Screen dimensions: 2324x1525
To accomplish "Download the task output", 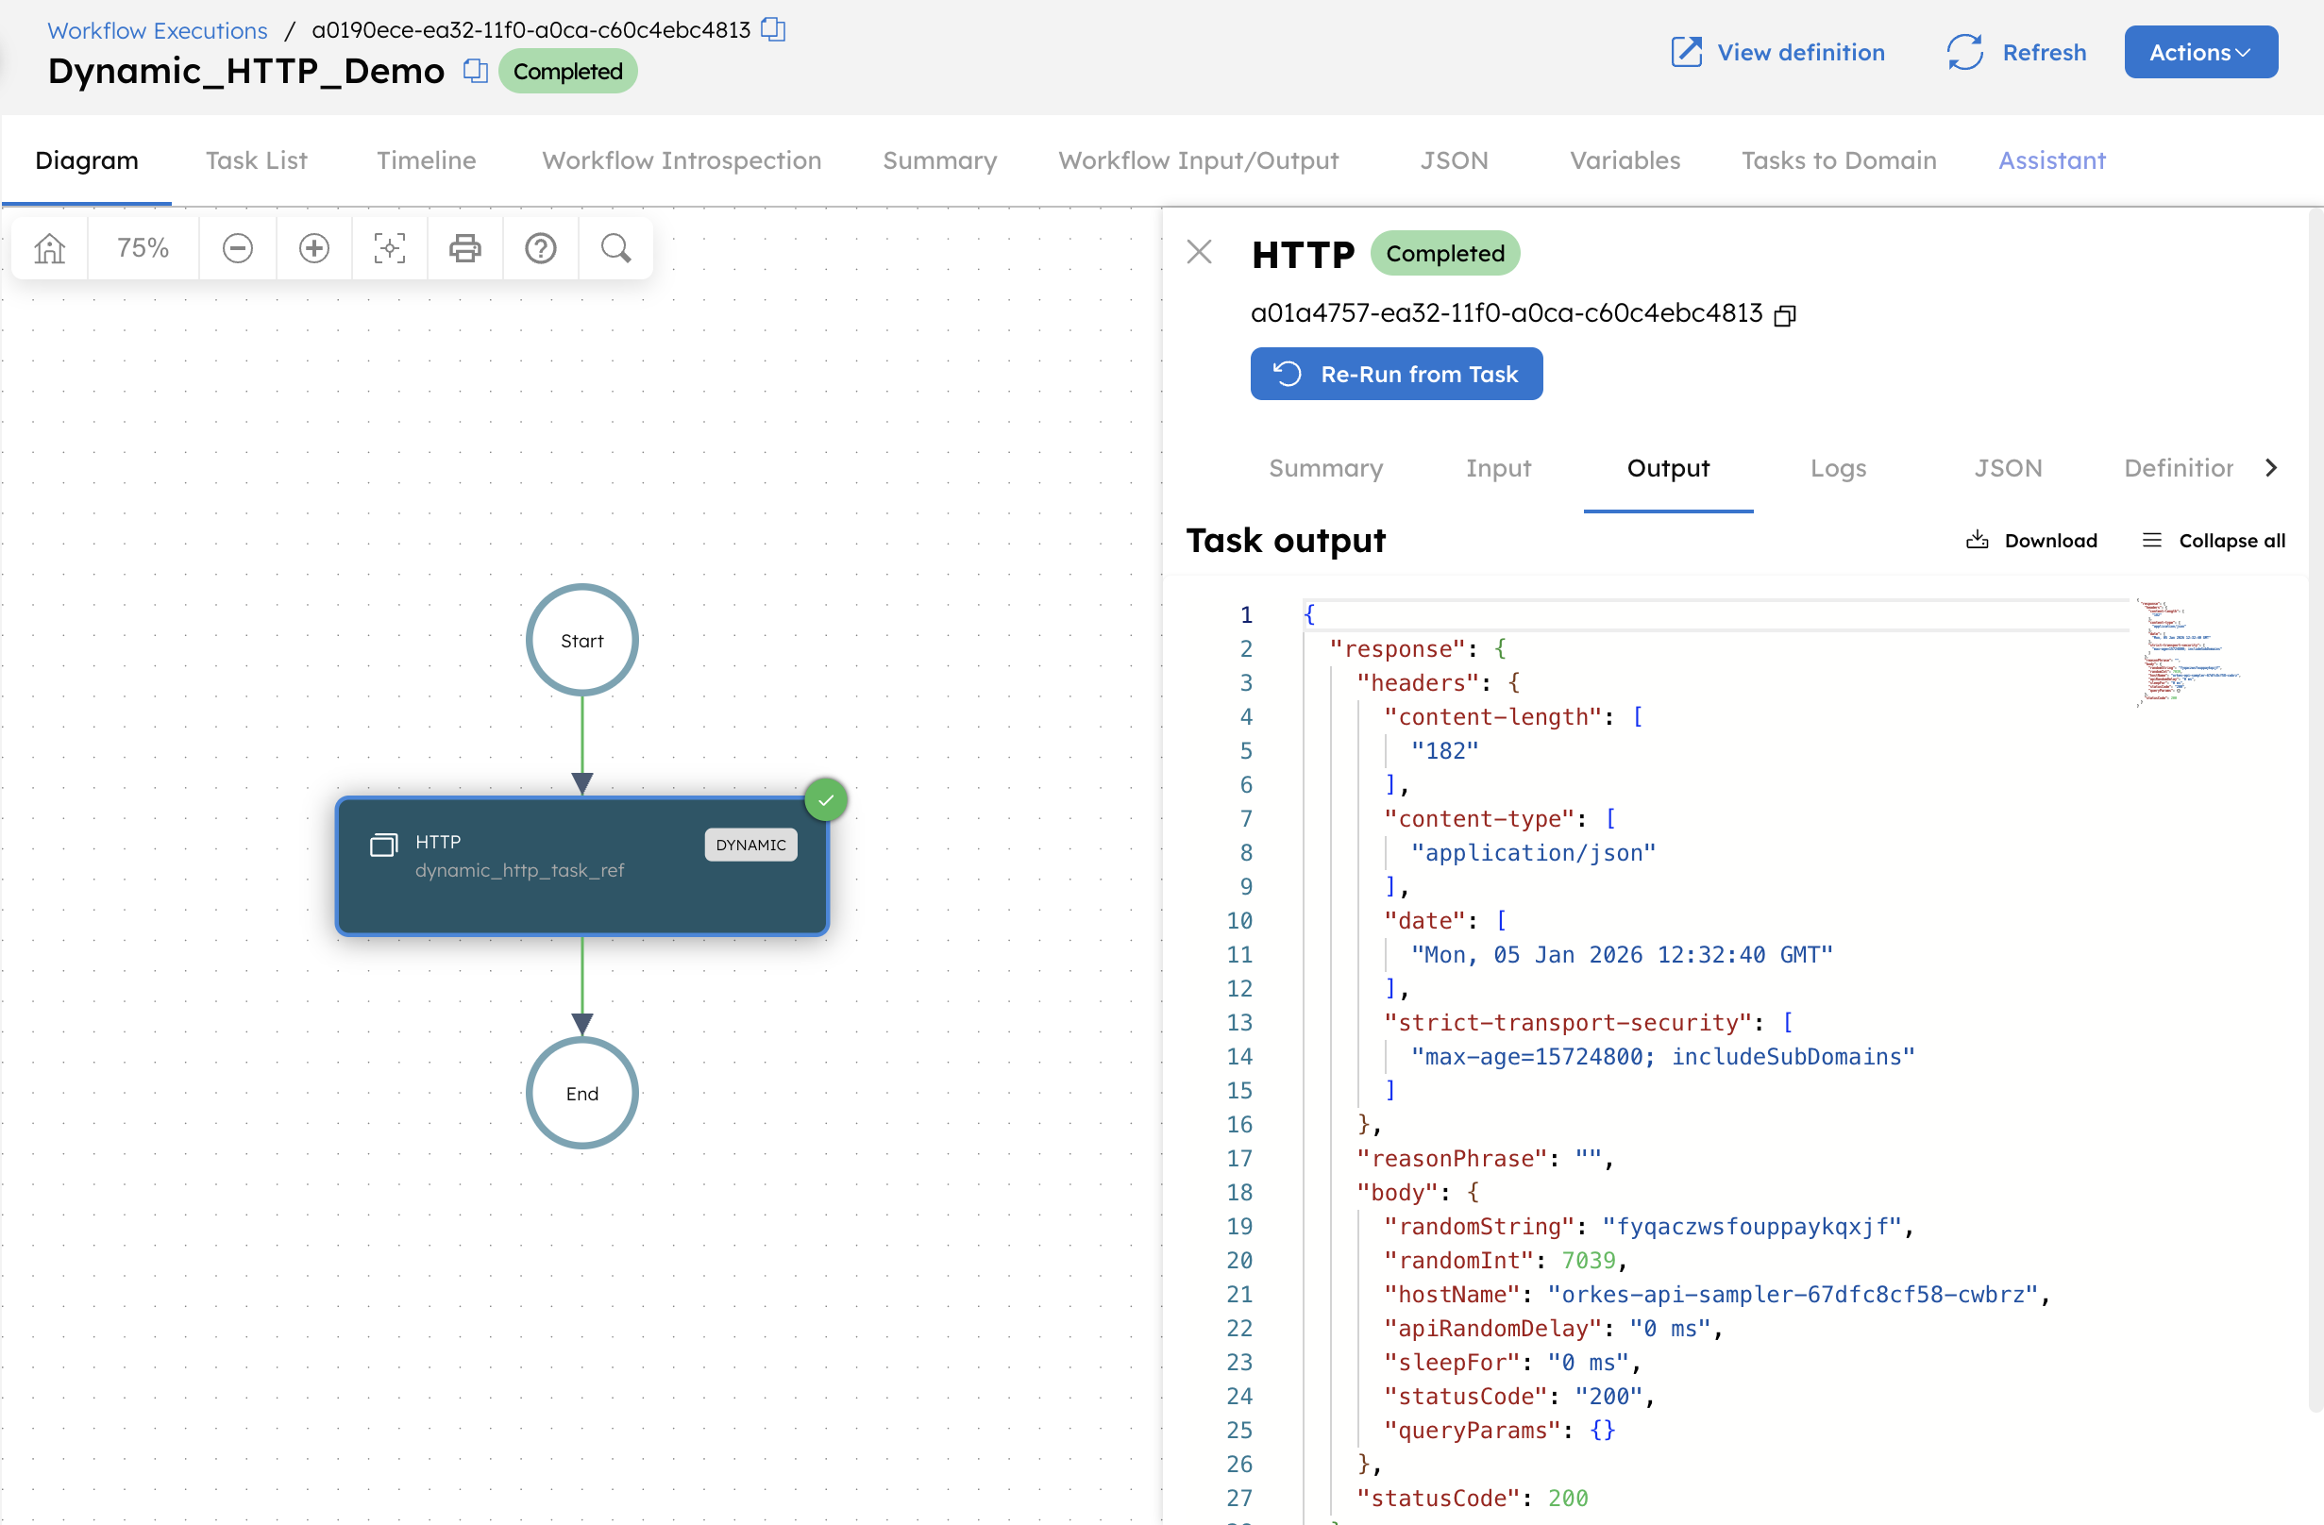I will [2032, 540].
